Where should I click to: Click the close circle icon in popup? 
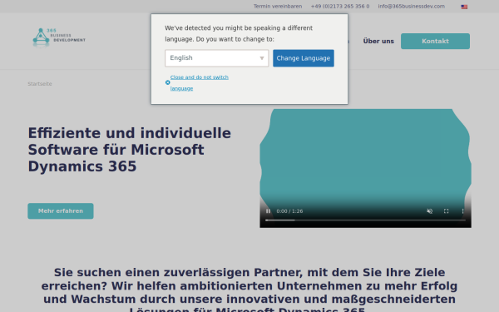pyautogui.click(x=168, y=82)
